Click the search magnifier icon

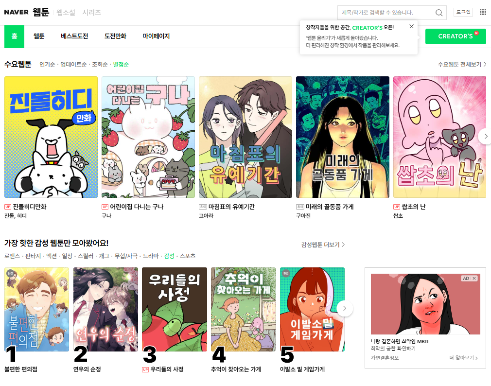coord(439,13)
